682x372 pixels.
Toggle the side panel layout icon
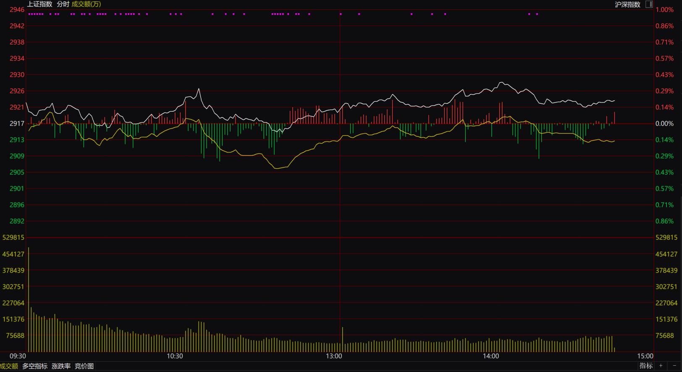tap(649, 4)
